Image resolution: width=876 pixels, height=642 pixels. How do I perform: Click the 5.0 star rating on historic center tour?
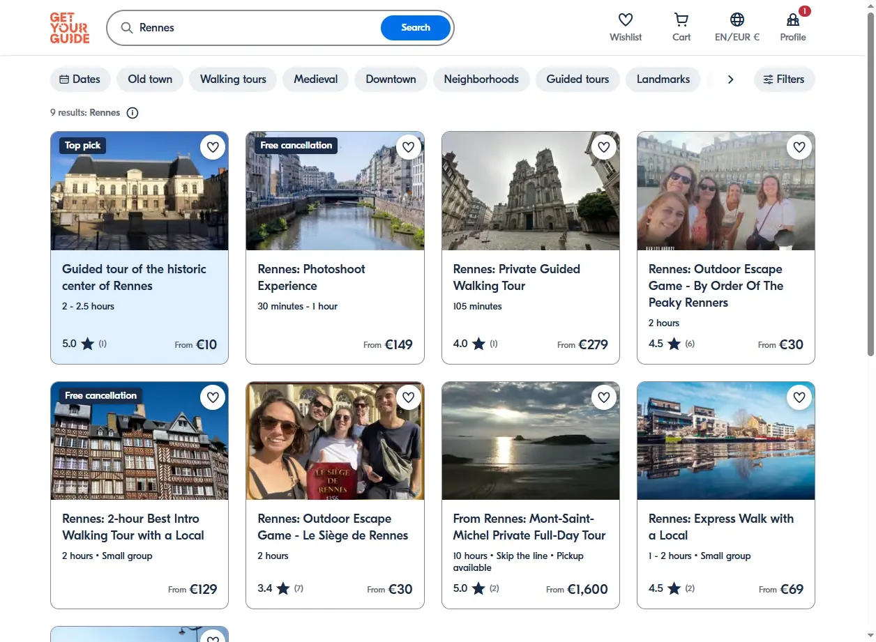click(84, 344)
